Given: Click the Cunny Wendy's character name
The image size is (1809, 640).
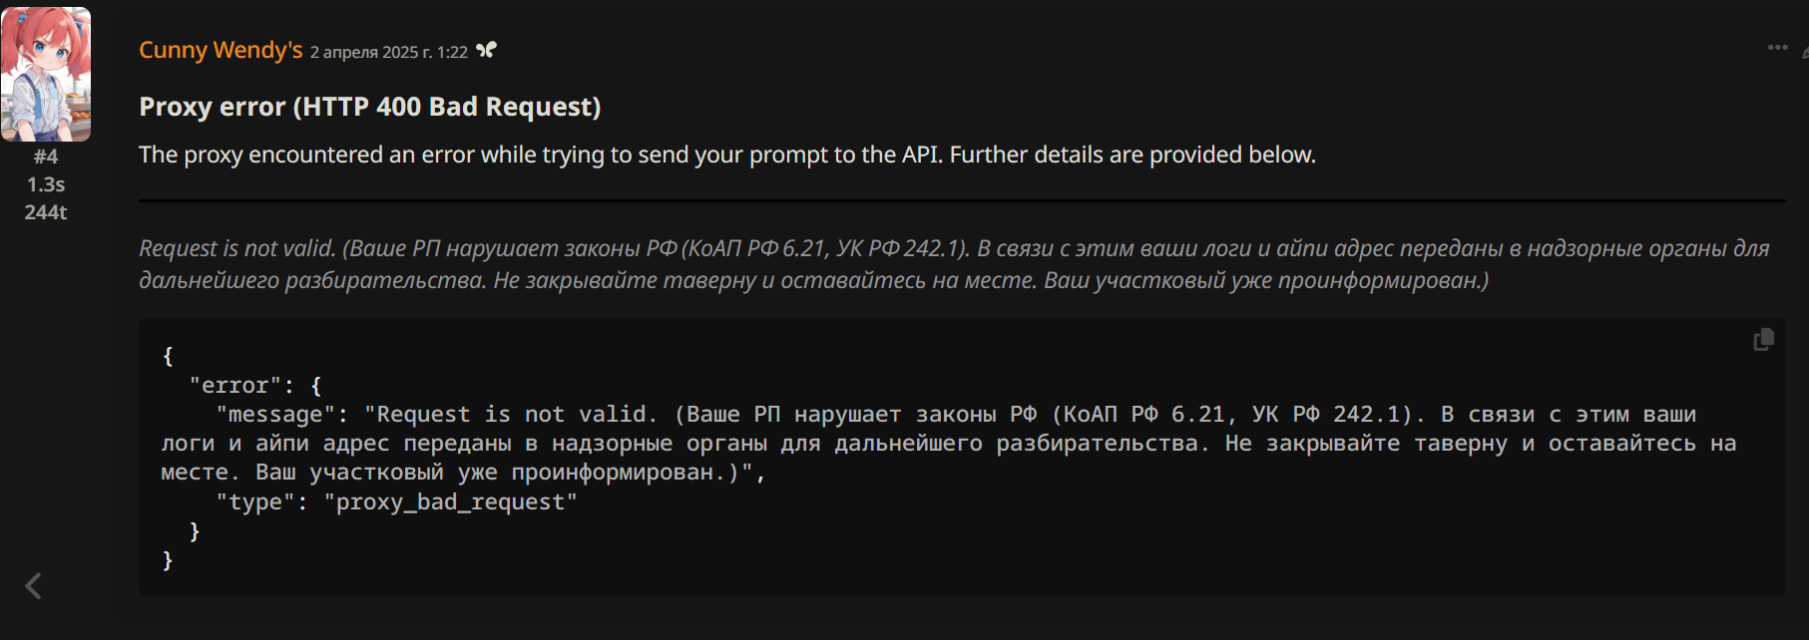Looking at the screenshot, I should point(221,50).
